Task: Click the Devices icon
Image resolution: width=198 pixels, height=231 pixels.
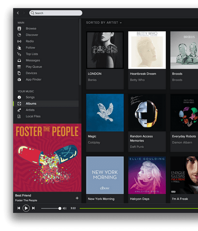Action: click(x=19, y=73)
